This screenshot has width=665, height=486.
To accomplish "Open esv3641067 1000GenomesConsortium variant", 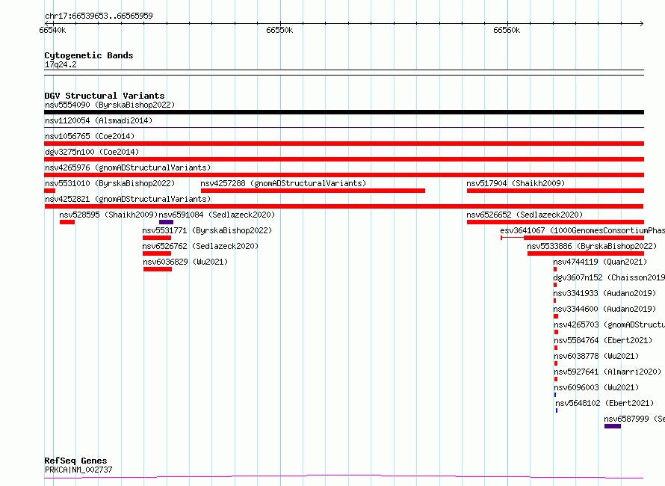I will (582, 230).
